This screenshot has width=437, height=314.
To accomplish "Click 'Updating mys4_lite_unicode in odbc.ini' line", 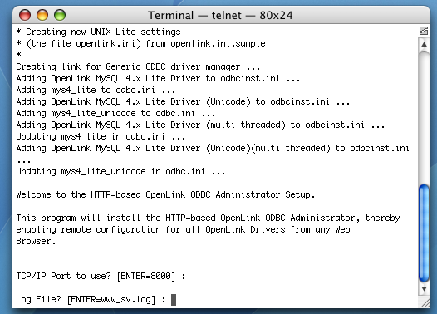I will 120,171.
